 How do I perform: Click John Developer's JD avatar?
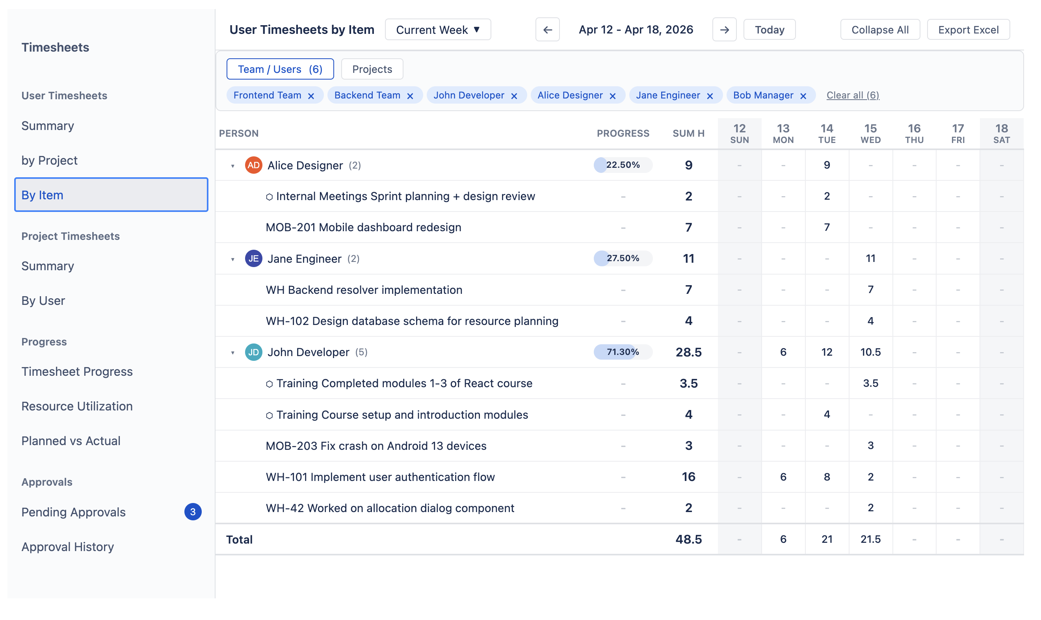(253, 352)
